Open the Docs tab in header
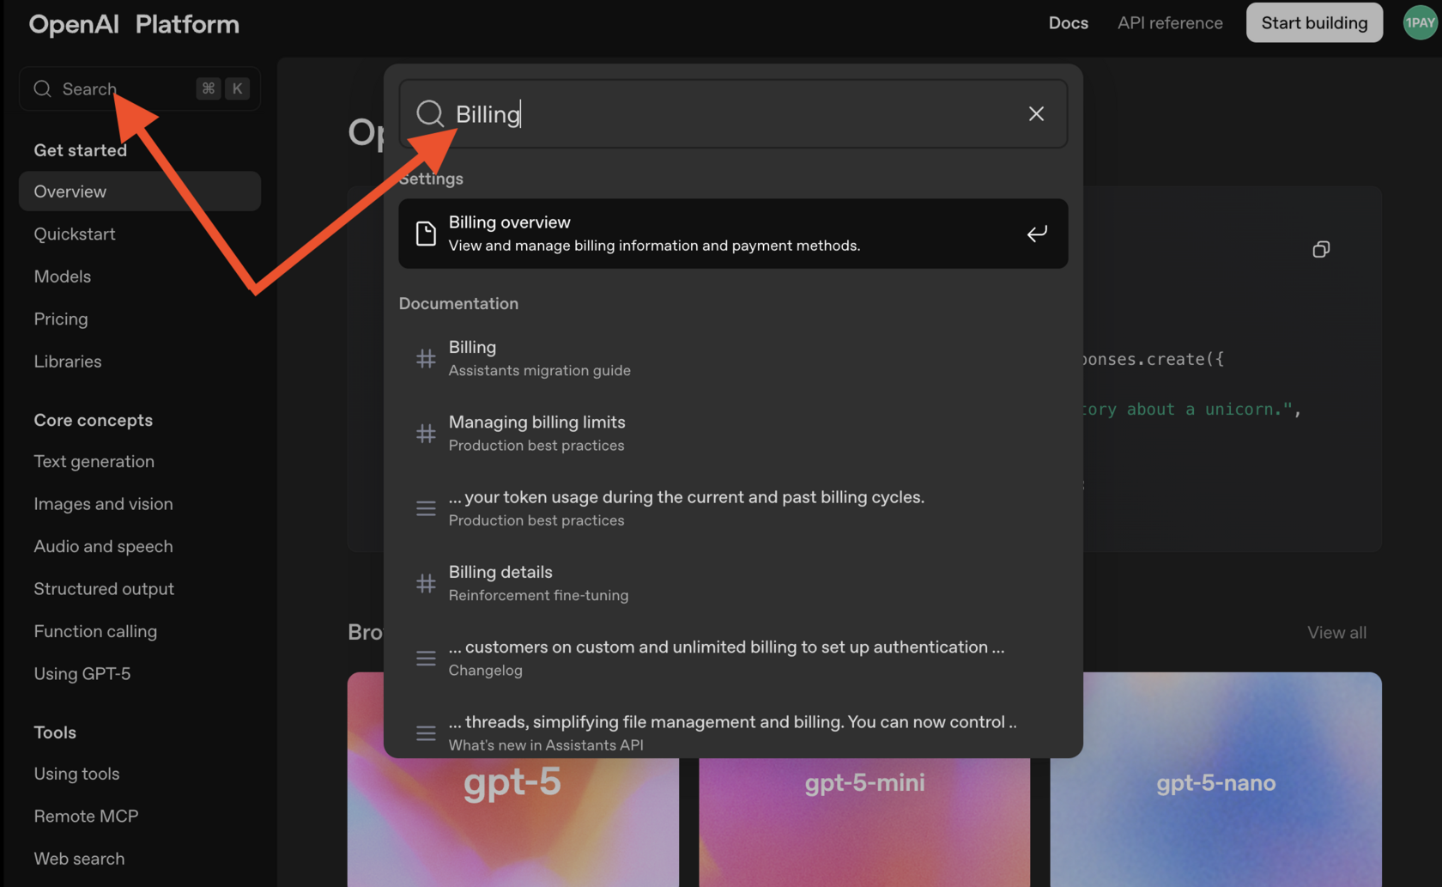 [1068, 23]
